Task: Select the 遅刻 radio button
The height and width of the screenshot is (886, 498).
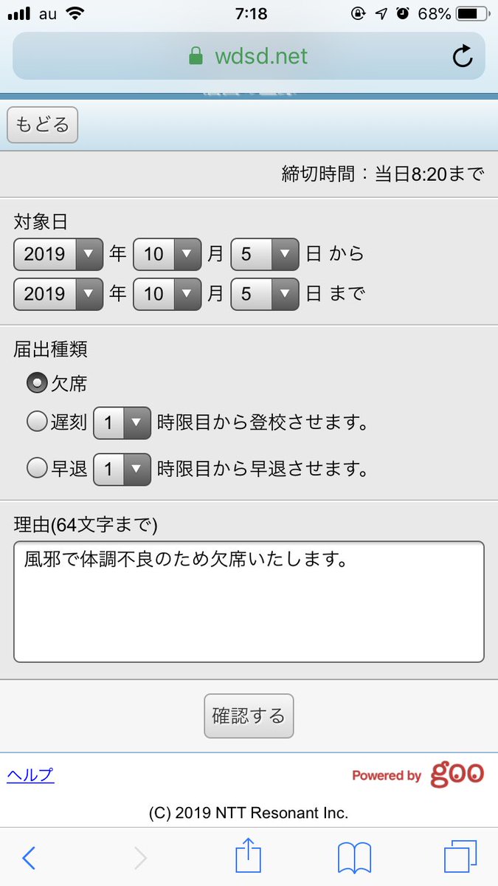Action: pos(37,422)
